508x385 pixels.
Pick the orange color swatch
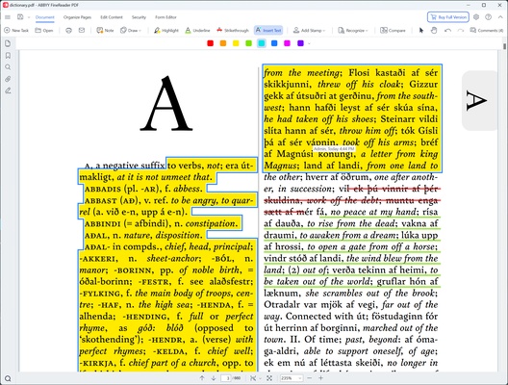223,43
